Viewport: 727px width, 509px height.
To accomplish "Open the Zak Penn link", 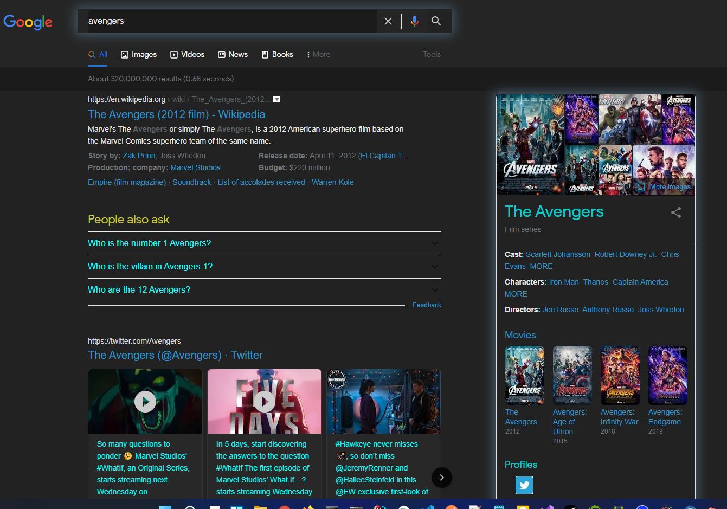I will 139,156.
